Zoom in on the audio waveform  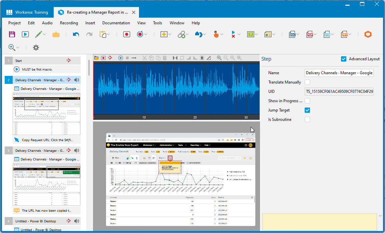[219, 58]
